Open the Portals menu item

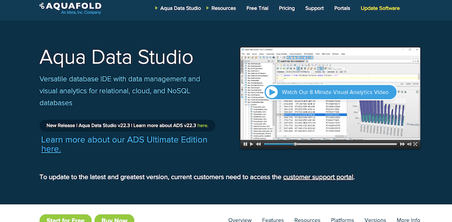tap(342, 8)
